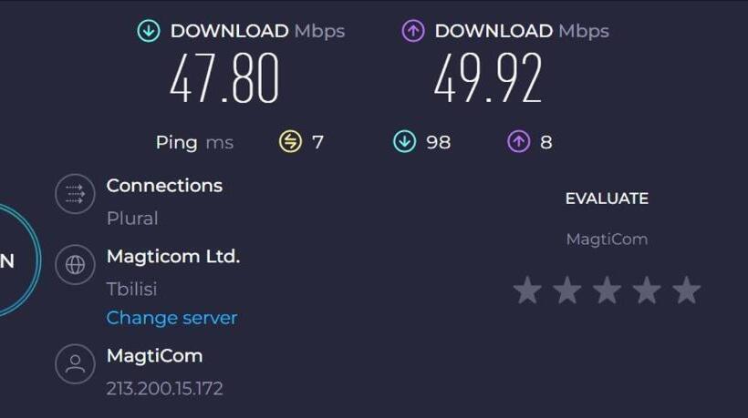This screenshot has width=748, height=418.
Task: Open the Change server link
Action: click(171, 318)
